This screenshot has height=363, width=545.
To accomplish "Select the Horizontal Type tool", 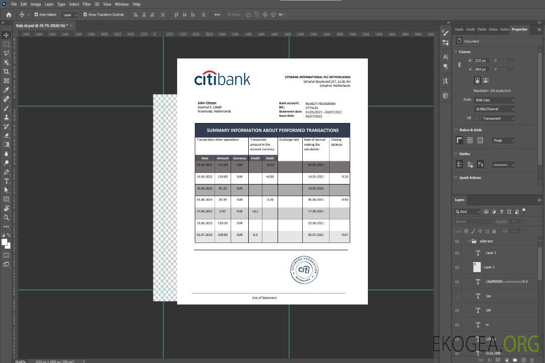I will (6, 181).
